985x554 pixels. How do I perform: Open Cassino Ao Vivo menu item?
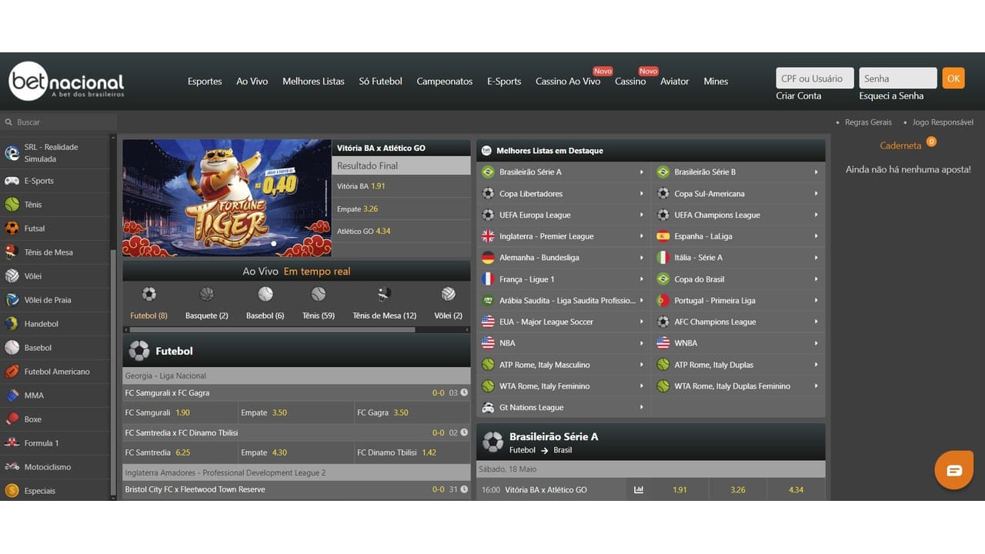coord(568,82)
